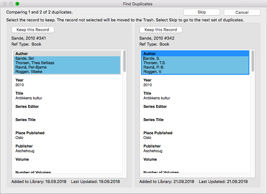The width and height of the screenshot is (267, 194).
Task: Click 'Oslo' place published in left record
Action: (x=19, y=138)
